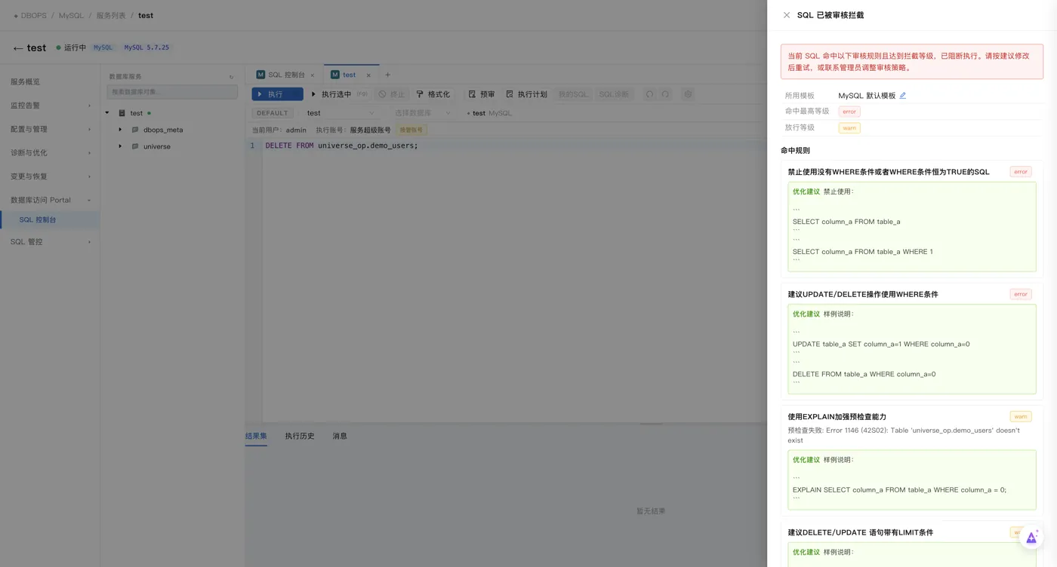
Task: Click the warn tag beside 放行等级
Action: coord(849,127)
